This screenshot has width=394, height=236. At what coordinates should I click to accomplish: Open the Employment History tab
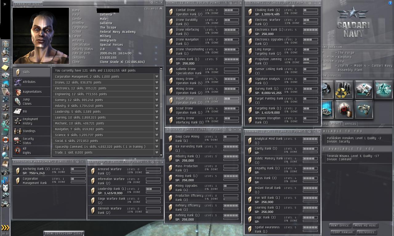click(32, 121)
